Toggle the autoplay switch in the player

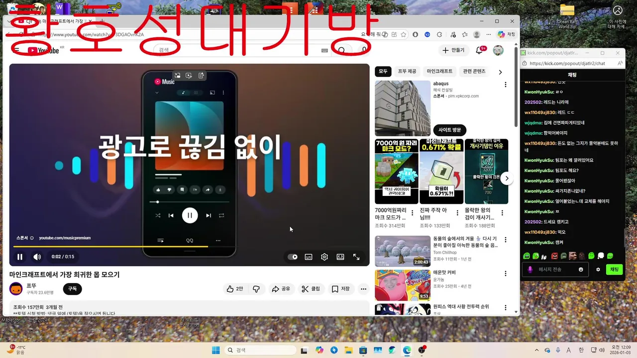point(293,257)
